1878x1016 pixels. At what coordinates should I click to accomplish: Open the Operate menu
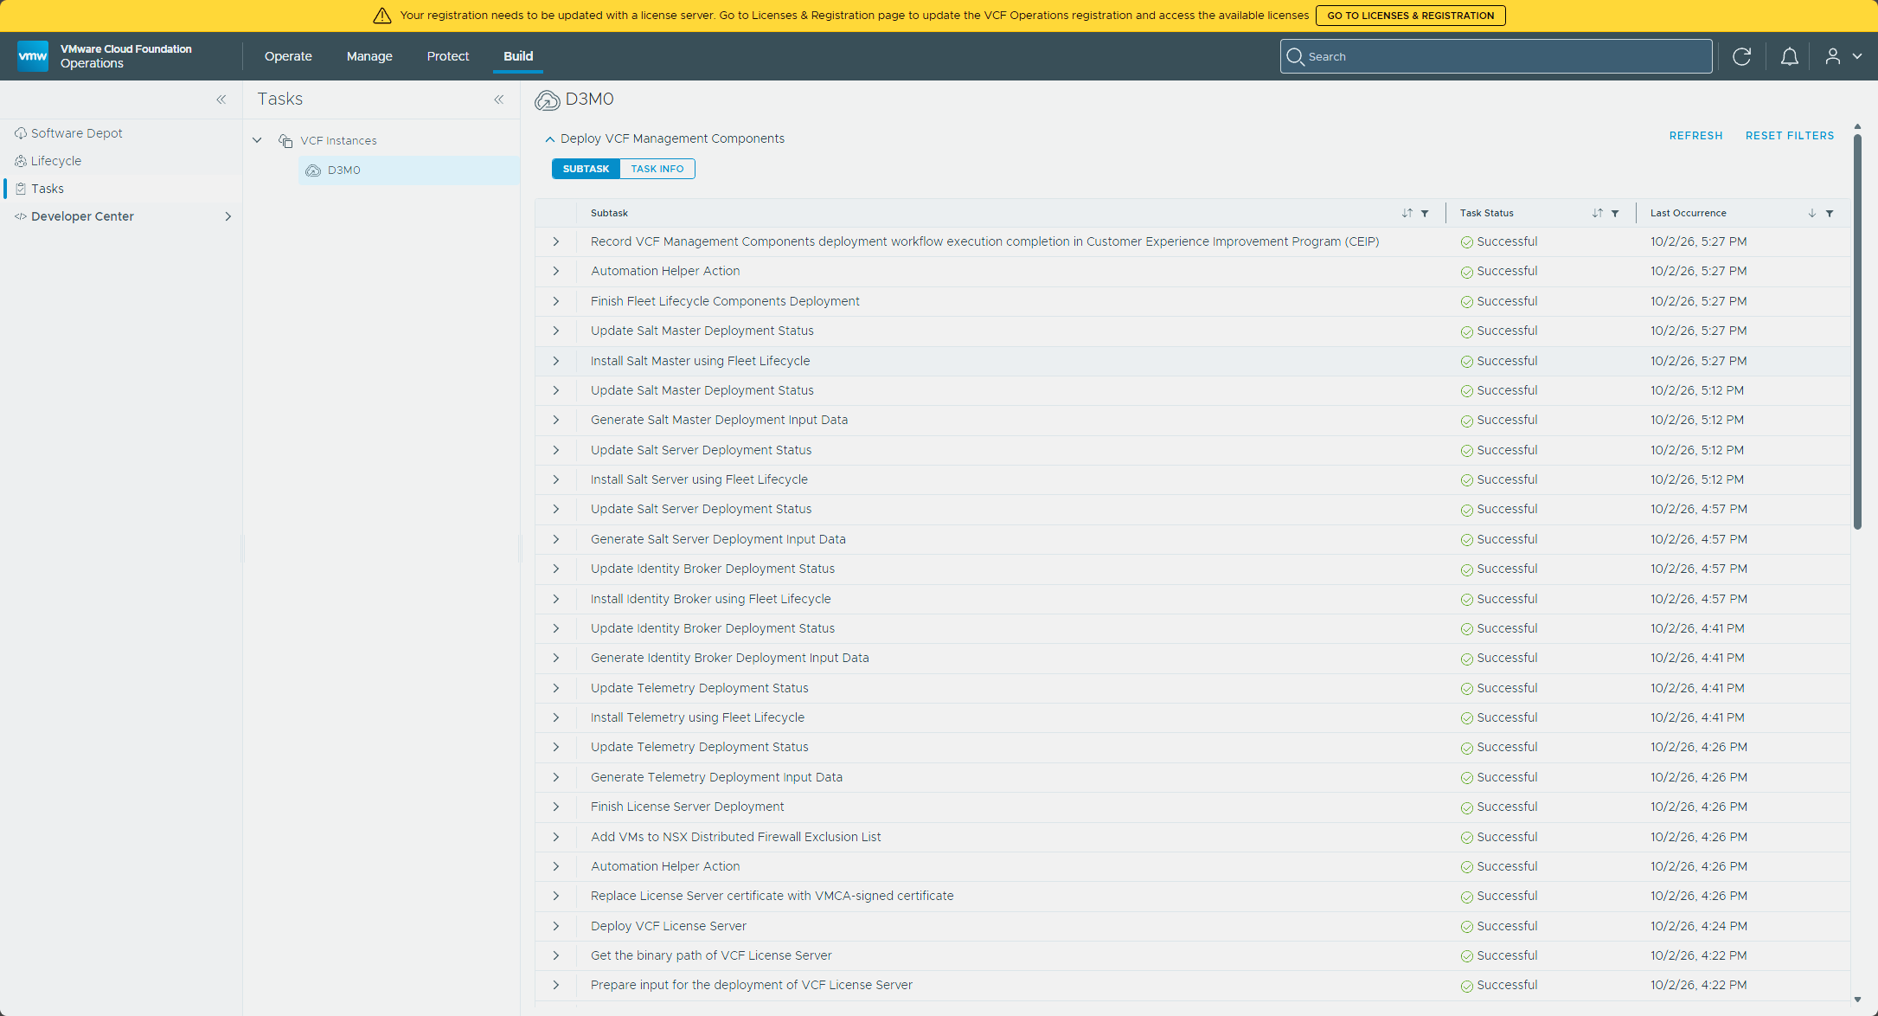[x=288, y=56]
